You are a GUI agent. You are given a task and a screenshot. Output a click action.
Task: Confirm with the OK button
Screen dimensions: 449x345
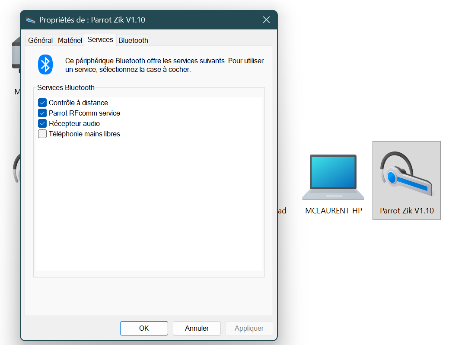144,328
